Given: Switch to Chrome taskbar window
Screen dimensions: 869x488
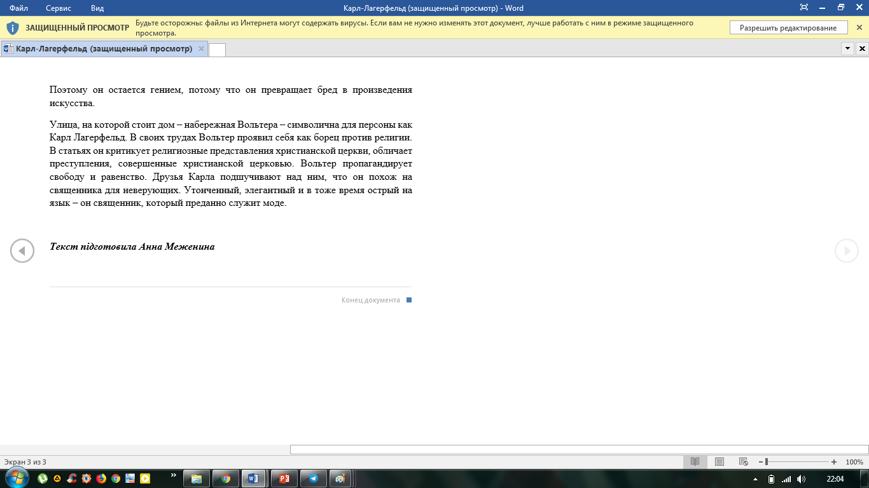Looking at the screenshot, I should (x=226, y=478).
